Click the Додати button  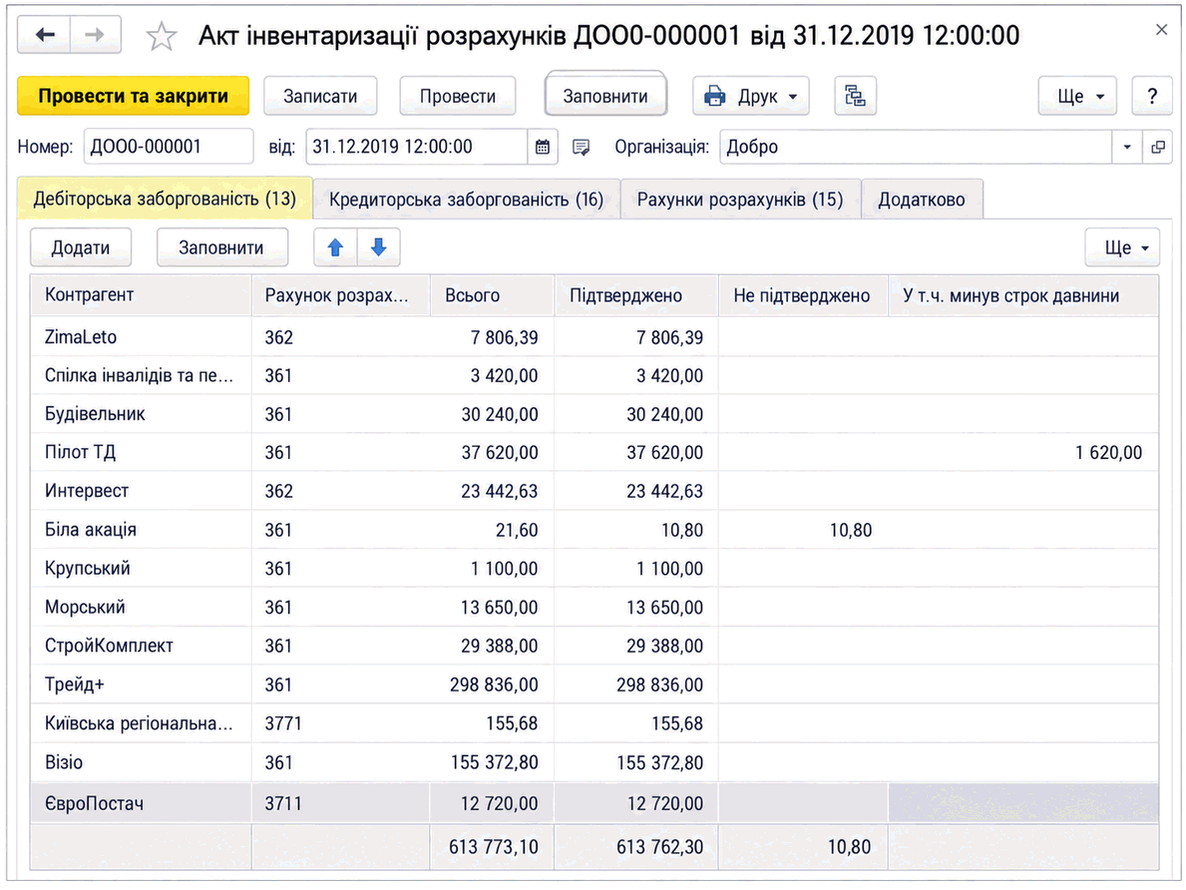pyautogui.click(x=81, y=247)
